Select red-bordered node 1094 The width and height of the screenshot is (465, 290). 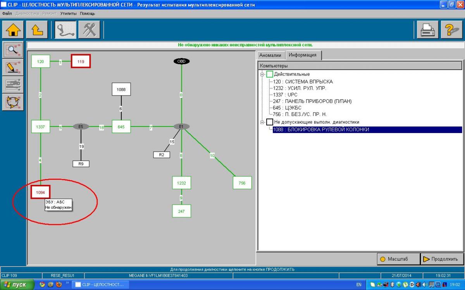coord(41,192)
